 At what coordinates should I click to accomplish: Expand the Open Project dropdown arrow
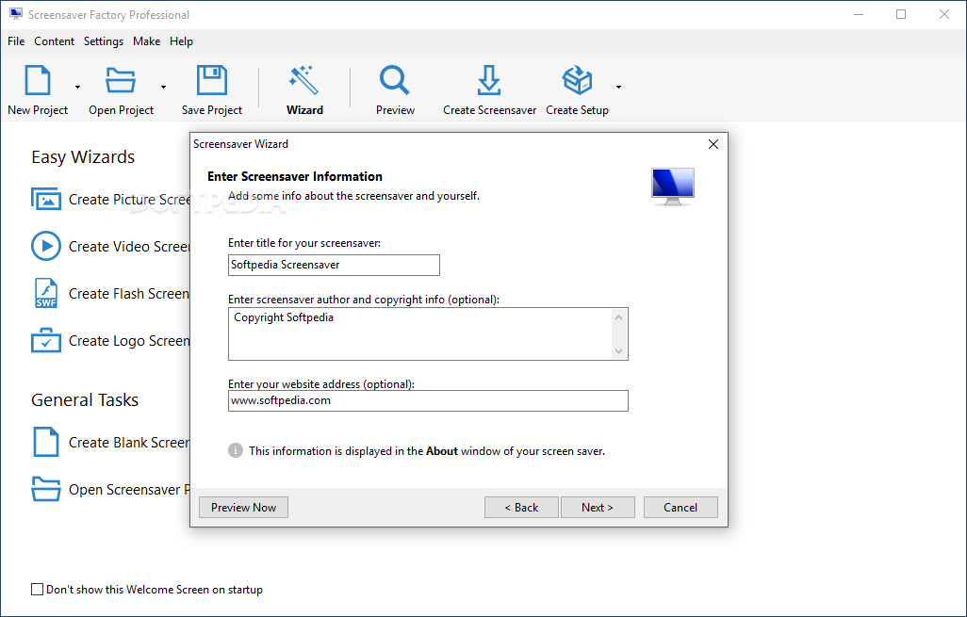tap(163, 87)
